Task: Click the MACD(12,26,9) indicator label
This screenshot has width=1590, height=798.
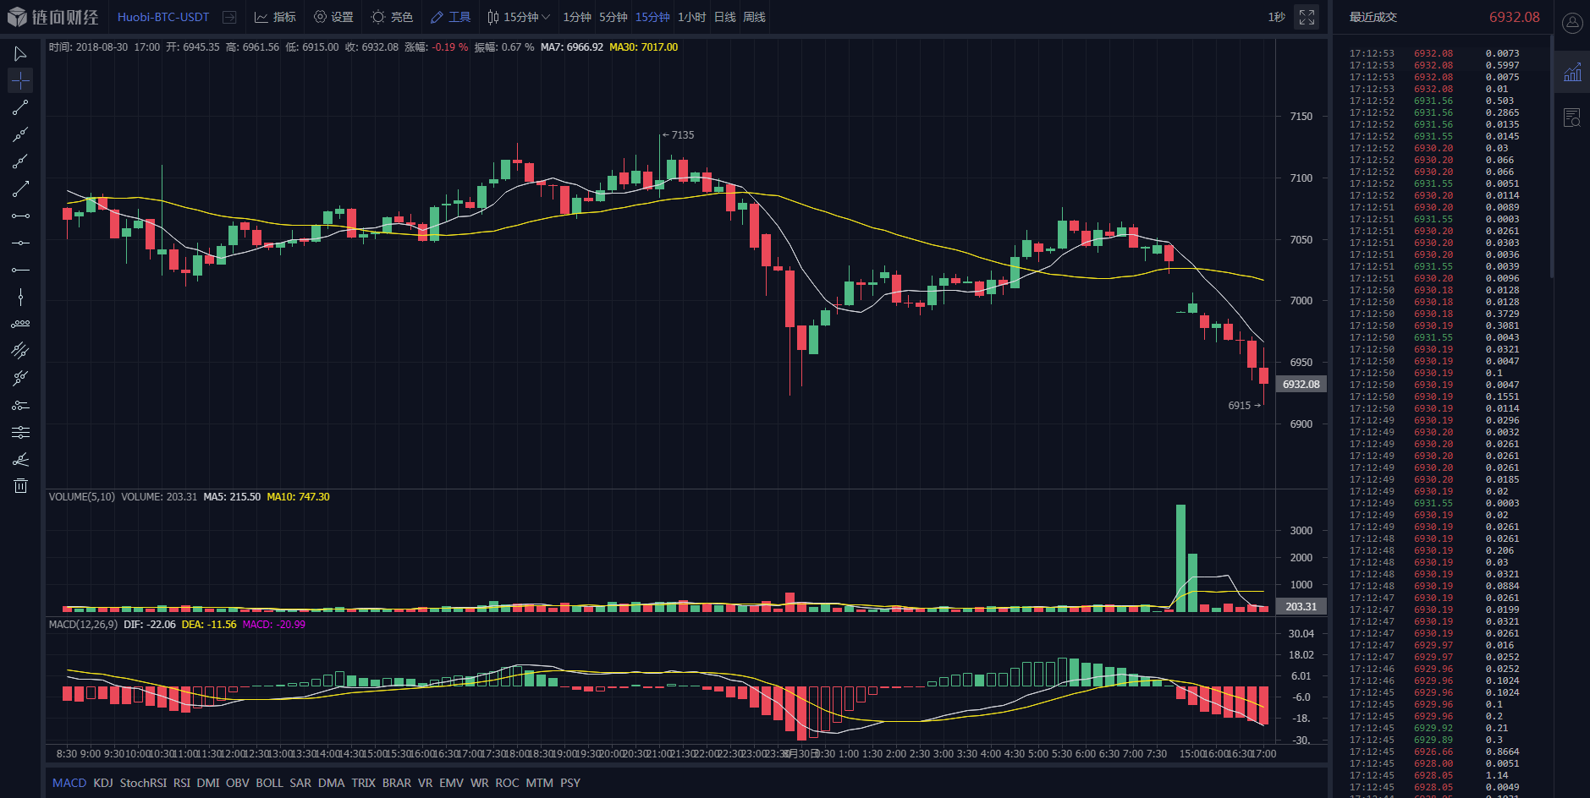Action: (83, 625)
